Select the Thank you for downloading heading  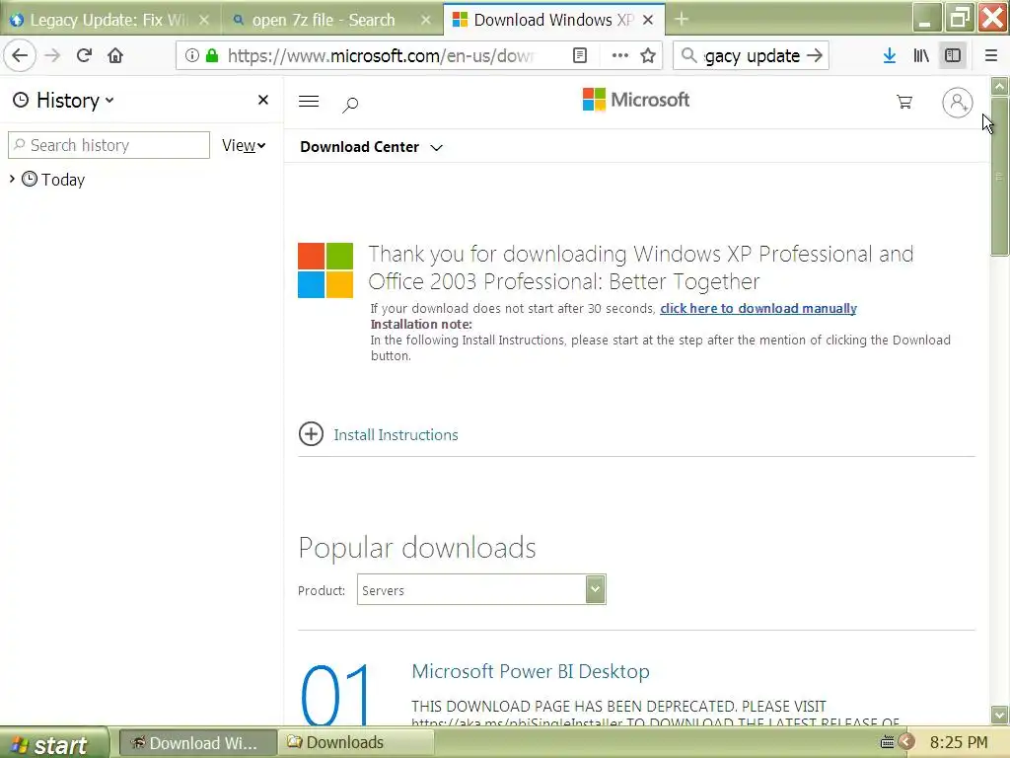[x=641, y=267]
